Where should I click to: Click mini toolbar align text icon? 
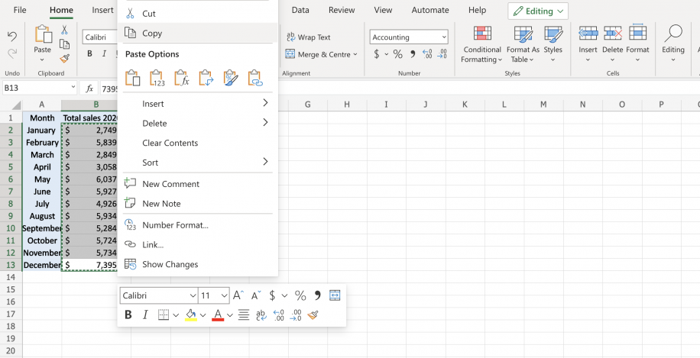tap(243, 315)
